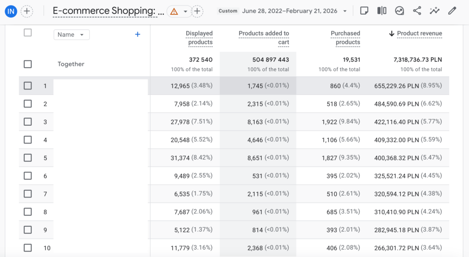Check the box next to Together
Screen dimensions: 469x257
point(28,64)
